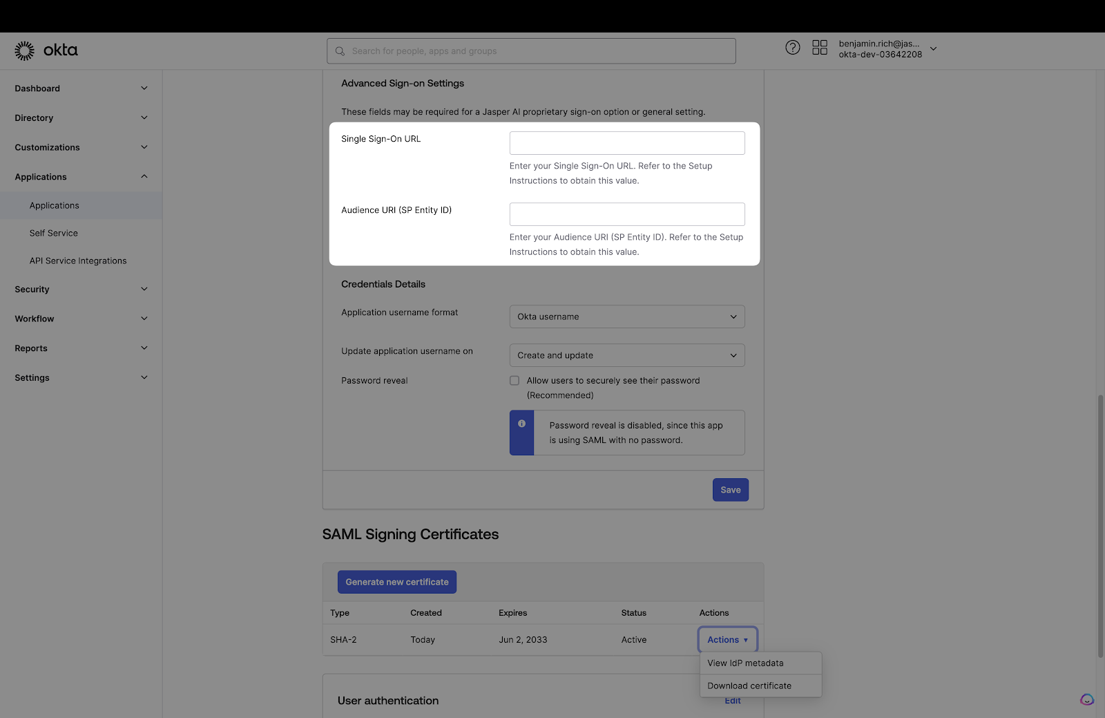The image size is (1105, 718).
Task: Click the Audience URI input field
Action: [627, 214]
